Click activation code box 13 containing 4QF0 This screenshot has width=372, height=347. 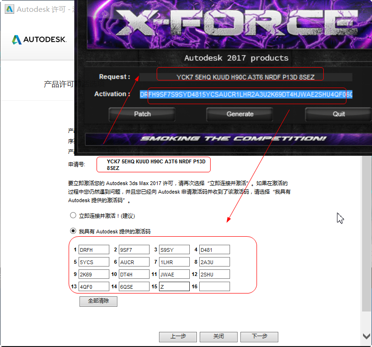point(94,286)
